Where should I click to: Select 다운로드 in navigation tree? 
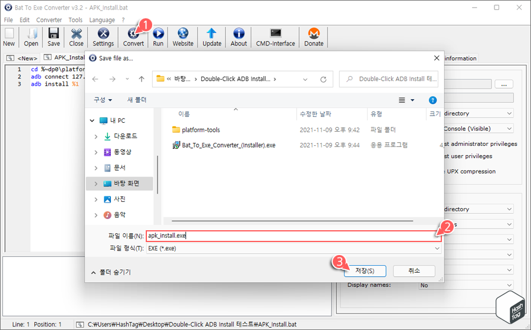coord(125,136)
